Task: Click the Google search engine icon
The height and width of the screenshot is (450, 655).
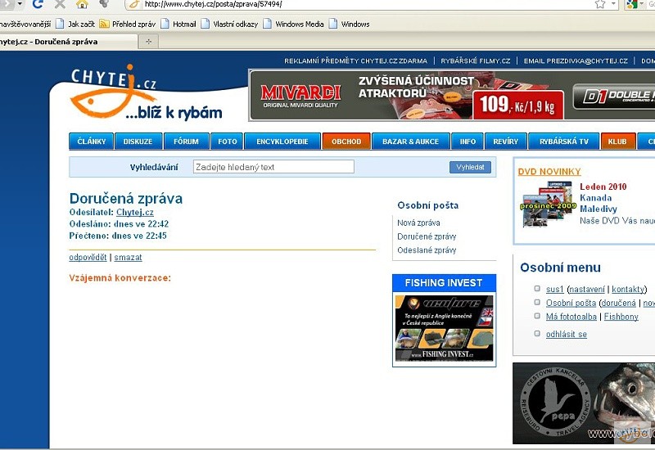Action: (632, 4)
